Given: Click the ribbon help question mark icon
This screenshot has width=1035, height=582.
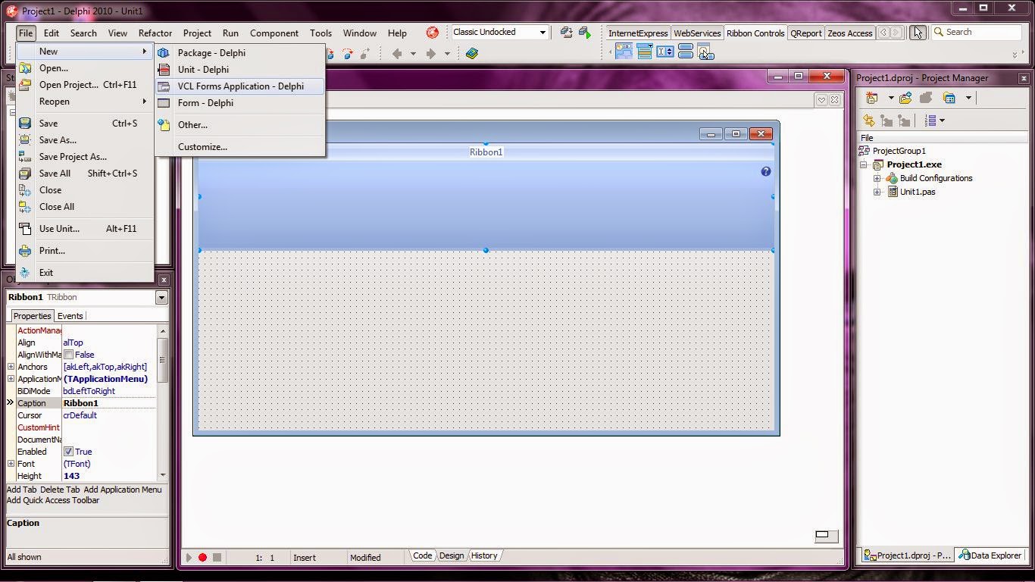Looking at the screenshot, I should pos(766,171).
